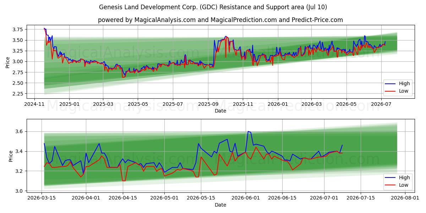426x213 pixels.
Task: Click the 2024-11 date tick label
Action: pyautogui.click(x=34, y=104)
